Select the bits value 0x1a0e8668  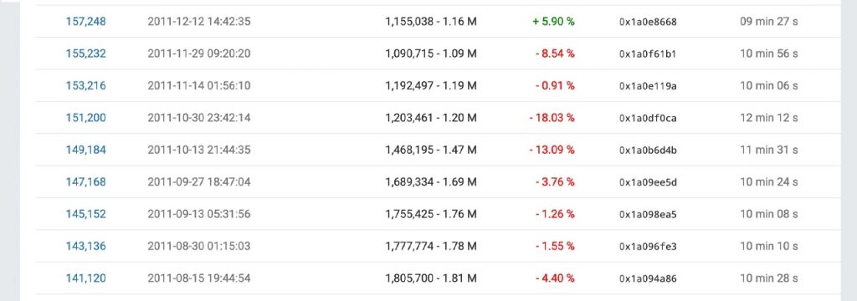[x=648, y=23]
